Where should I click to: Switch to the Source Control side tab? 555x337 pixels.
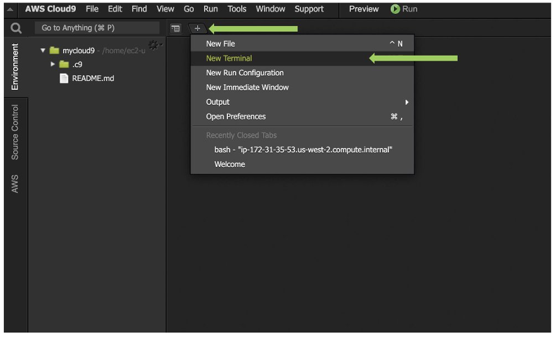point(15,132)
